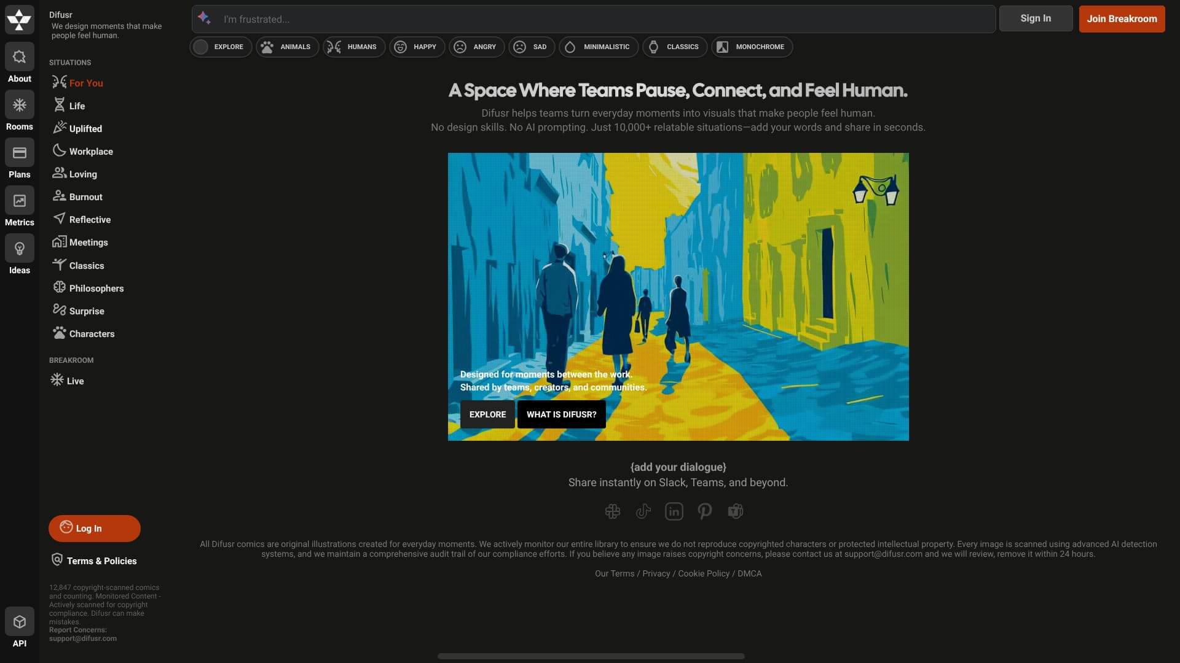Select the Angry mood filter
This screenshot has width=1180, height=663.
click(476, 47)
